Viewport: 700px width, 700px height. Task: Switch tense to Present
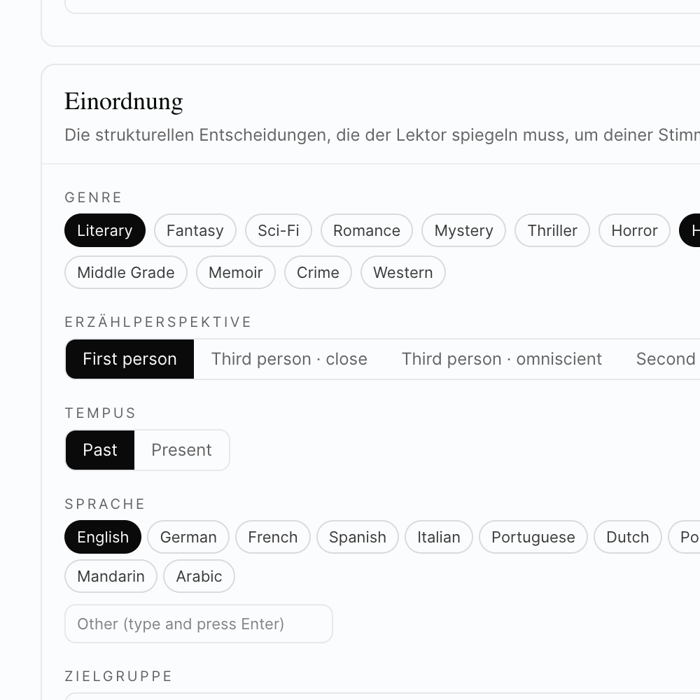pyautogui.click(x=181, y=450)
